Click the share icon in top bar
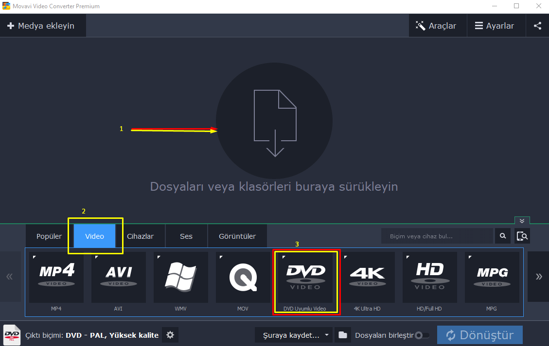549x346 pixels. (537, 26)
